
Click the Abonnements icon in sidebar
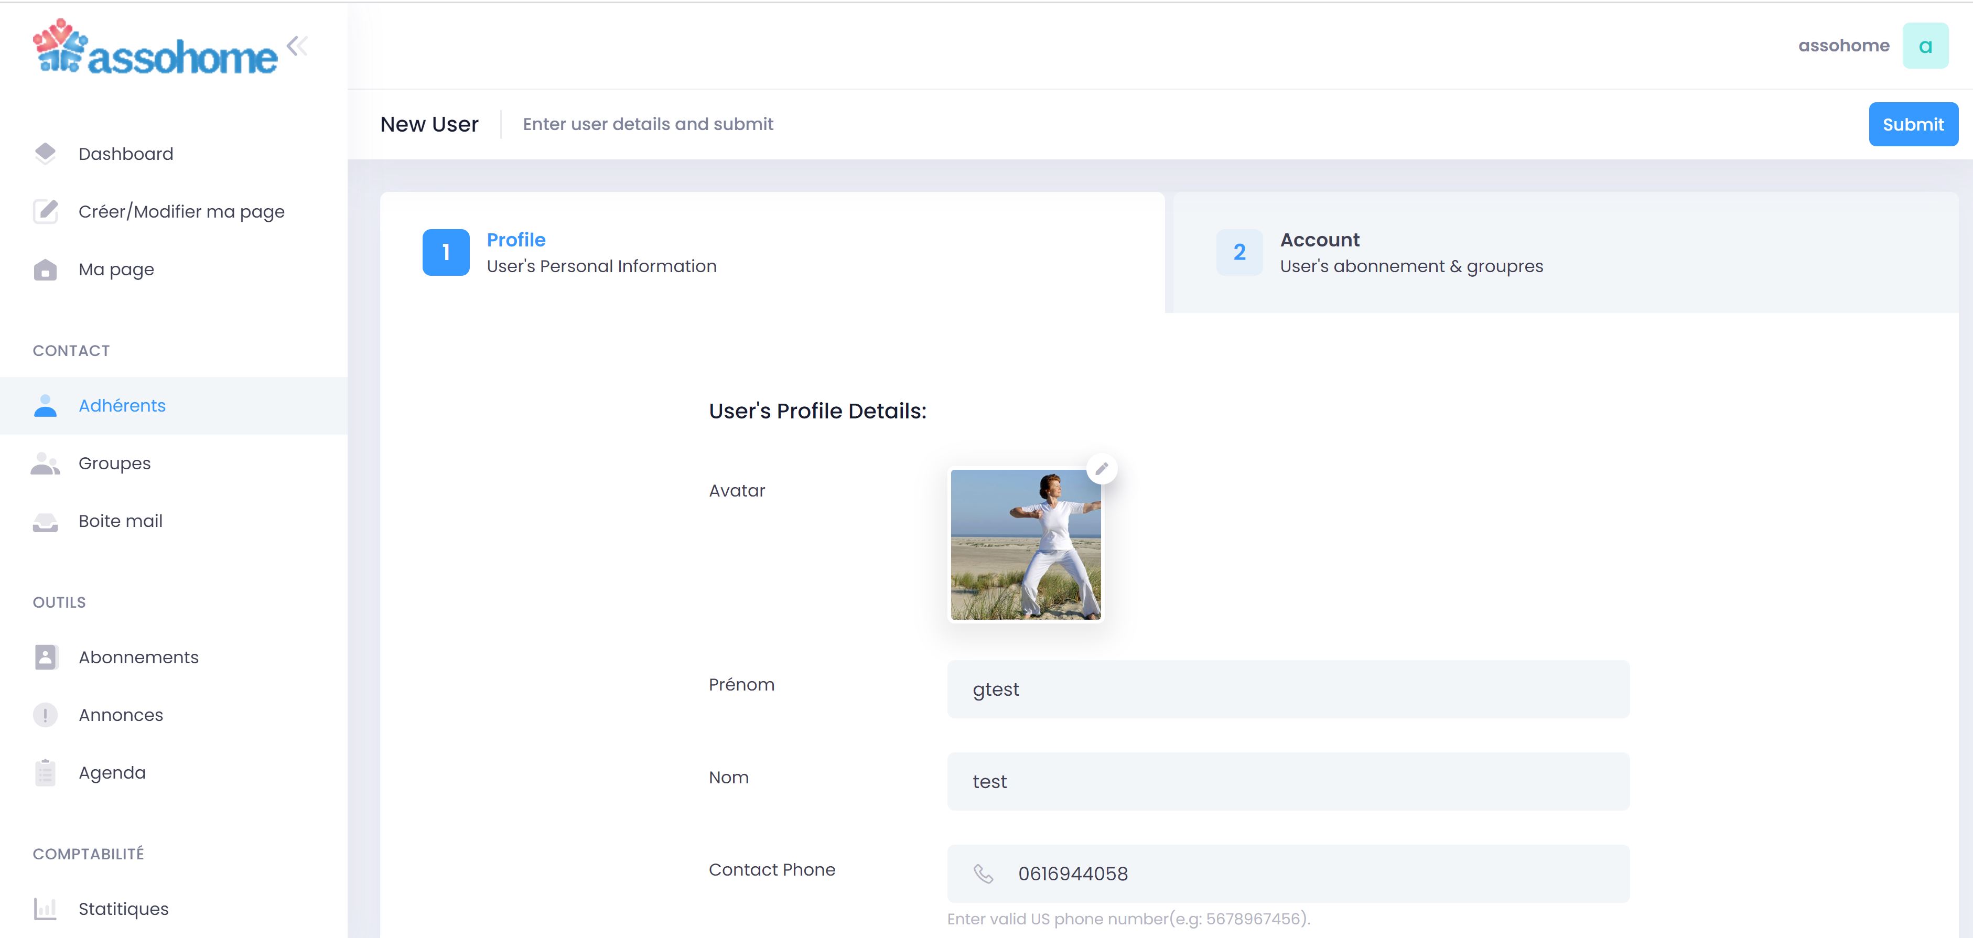coord(45,657)
